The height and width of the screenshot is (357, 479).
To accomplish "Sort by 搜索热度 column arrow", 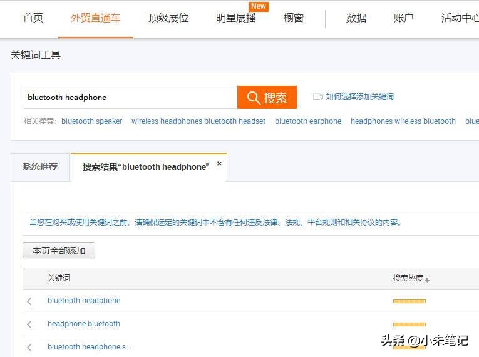I will [x=428, y=279].
